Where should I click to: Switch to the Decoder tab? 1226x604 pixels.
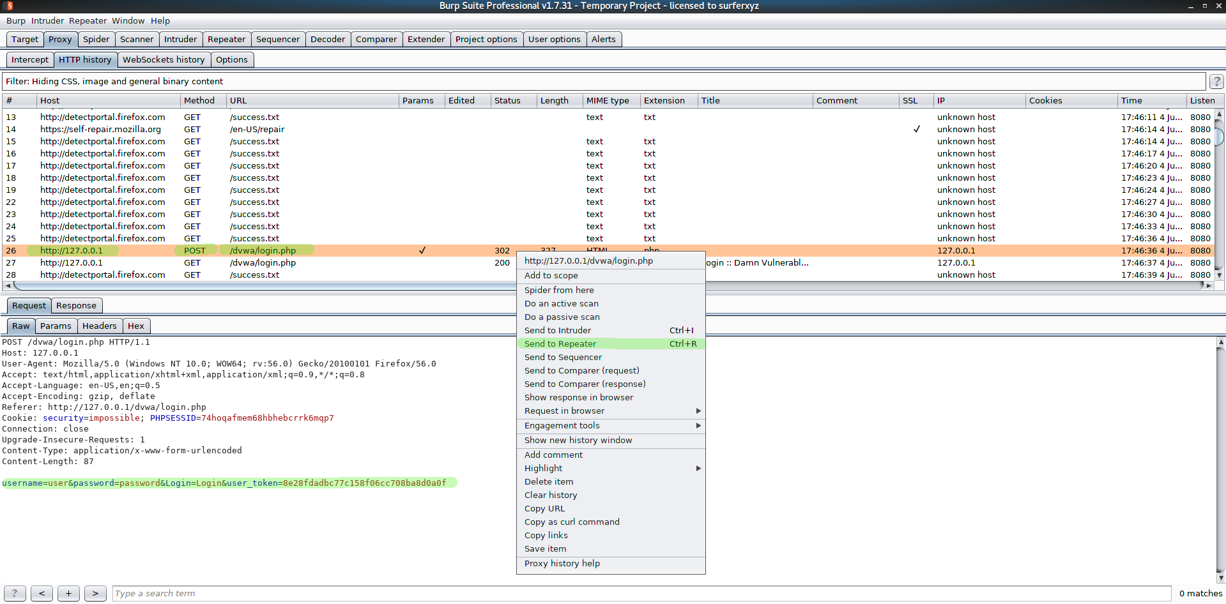tap(328, 39)
